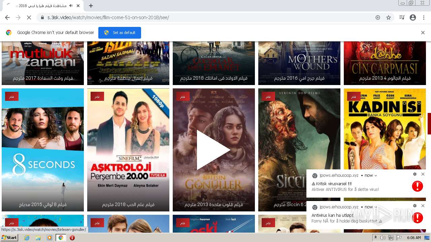Play Birleşen Gönüller movie

pyautogui.click(x=213, y=150)
